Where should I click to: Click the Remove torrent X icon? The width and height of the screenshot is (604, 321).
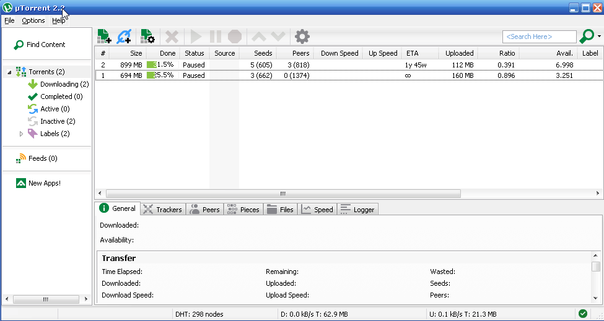point(172,37)
